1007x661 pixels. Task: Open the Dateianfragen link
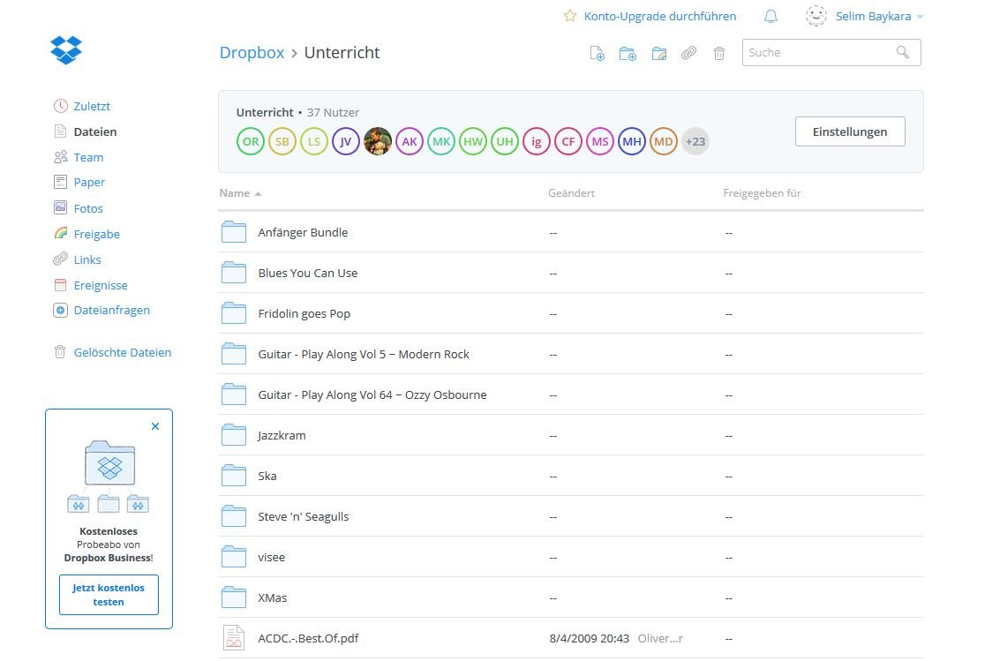pos(112,311)
